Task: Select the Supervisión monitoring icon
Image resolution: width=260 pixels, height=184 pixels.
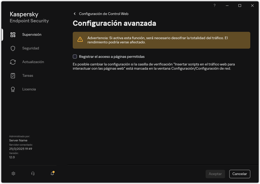Action: pyautogui.click(x=13, y=34)
